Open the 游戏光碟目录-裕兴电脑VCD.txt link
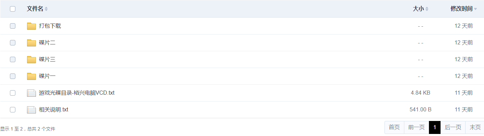 (x=77, y=93)
